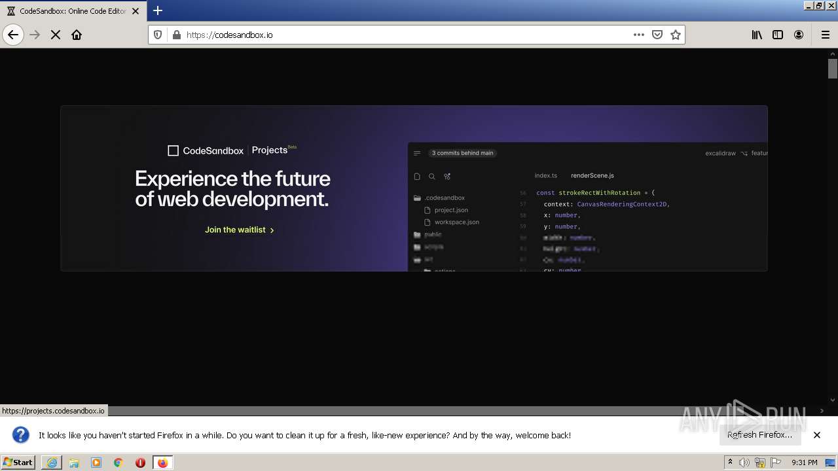The image size is (838, 471).
Task: Click Refresh Firefox button
Action: [x=759, y=435]
